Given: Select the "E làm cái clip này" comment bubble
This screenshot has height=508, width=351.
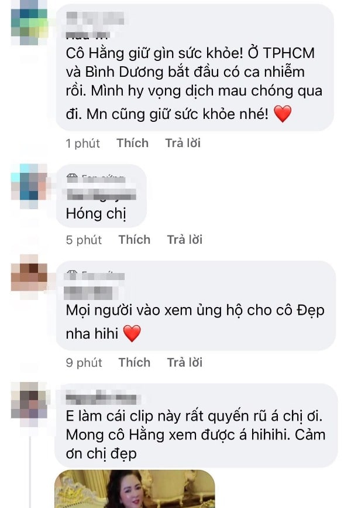Looking at the screenshot, I should tap(197, 425).
